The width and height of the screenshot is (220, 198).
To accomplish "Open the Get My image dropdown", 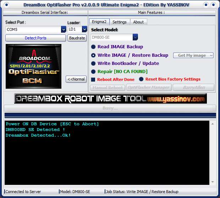I will pos(193,55).
